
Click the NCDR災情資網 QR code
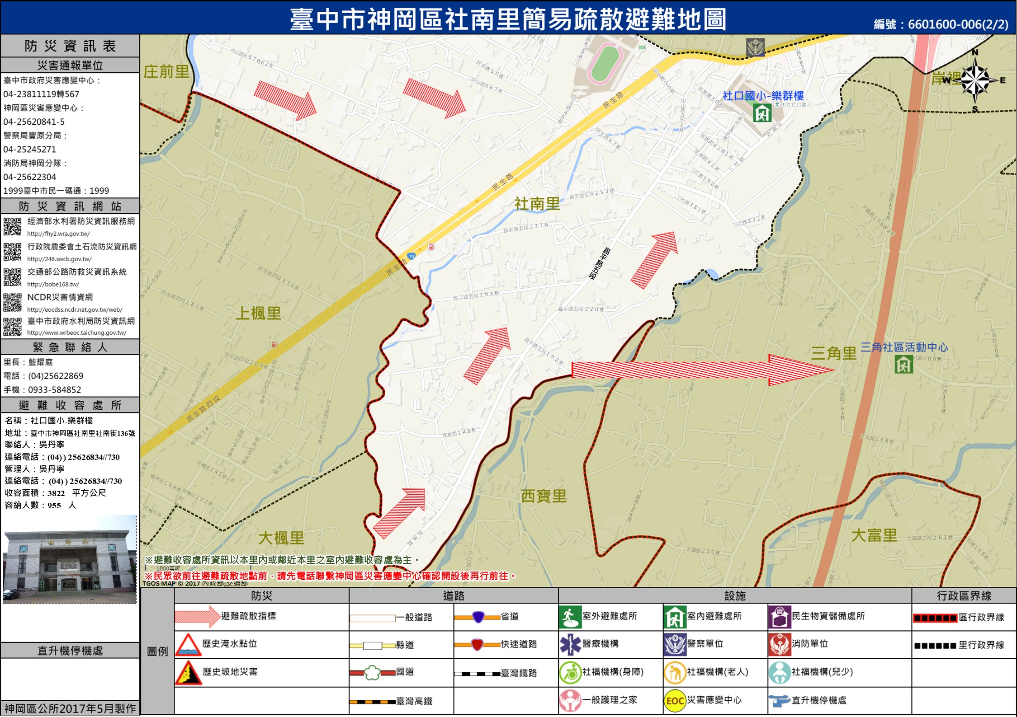[13, 302]
